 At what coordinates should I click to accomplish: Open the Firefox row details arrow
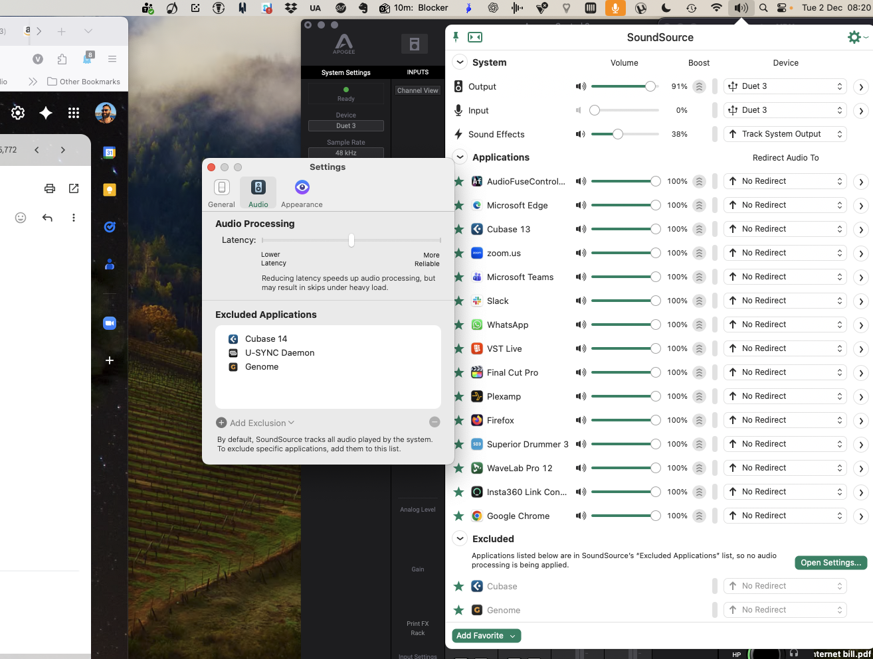pyautogui.click(x=861, y=421)
